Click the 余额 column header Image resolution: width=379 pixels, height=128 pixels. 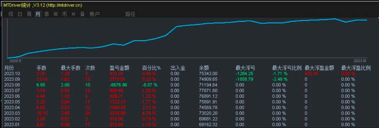click(x=204, y=68)
